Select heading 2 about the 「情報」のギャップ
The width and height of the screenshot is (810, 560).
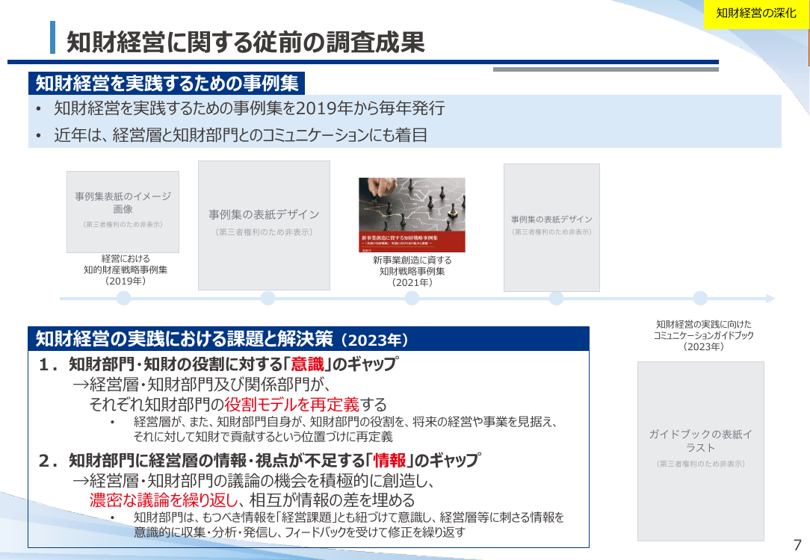259,460
